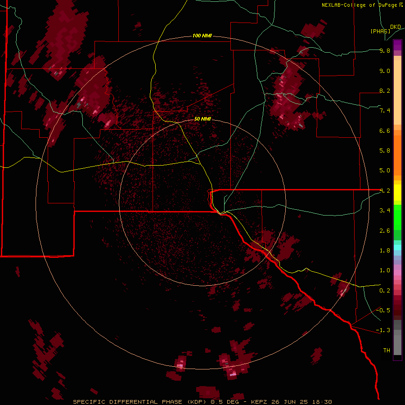Click the 0.2 scale value
This screenshot has height=405, width=405.
click(x=385, y=291)
